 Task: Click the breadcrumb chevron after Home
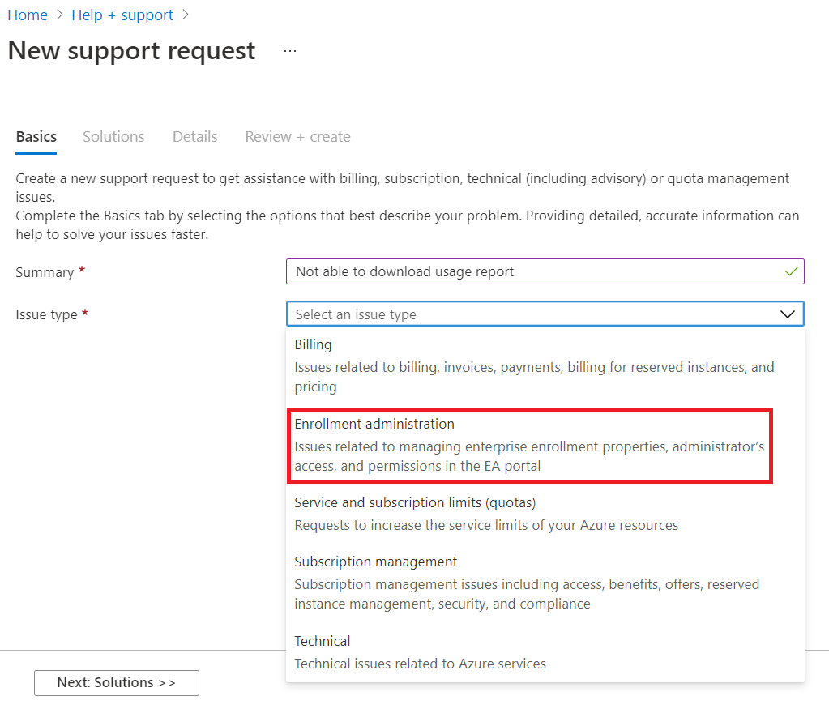(59, 15)
